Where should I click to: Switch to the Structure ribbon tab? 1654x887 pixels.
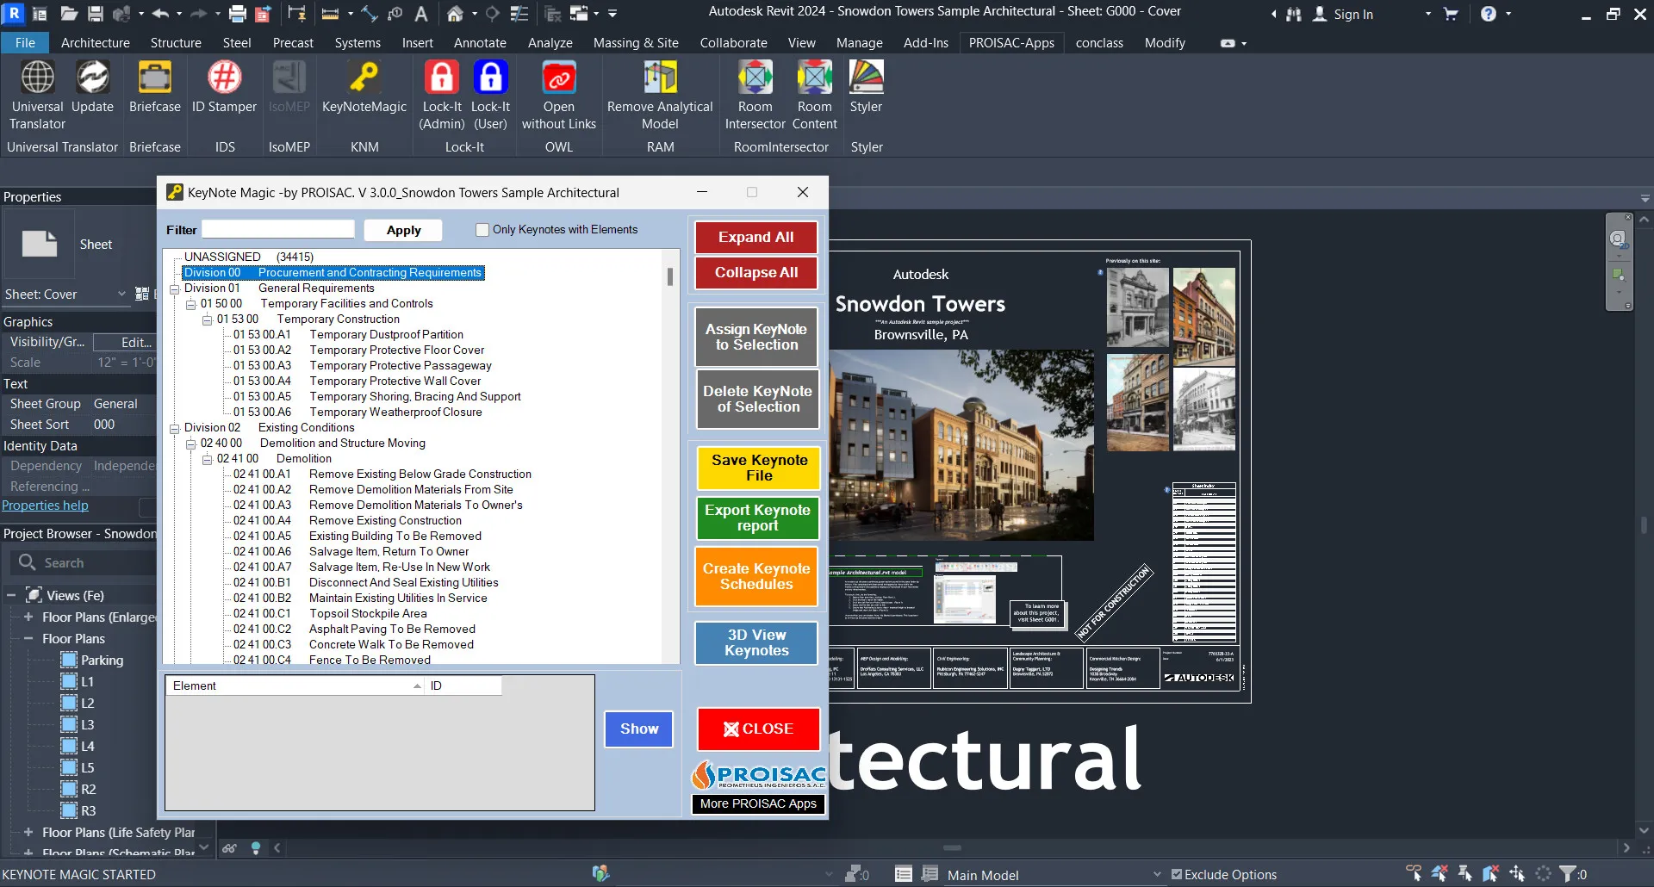[176, 43]
